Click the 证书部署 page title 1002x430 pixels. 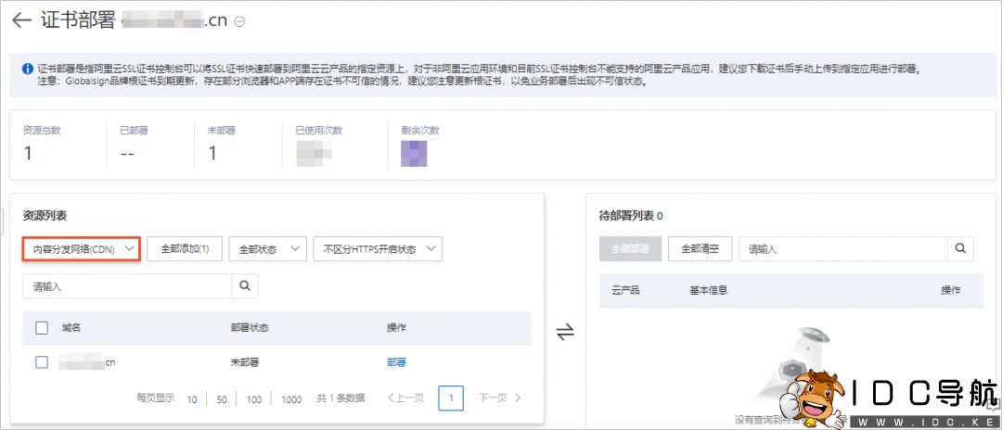click(x=78, y=20)
